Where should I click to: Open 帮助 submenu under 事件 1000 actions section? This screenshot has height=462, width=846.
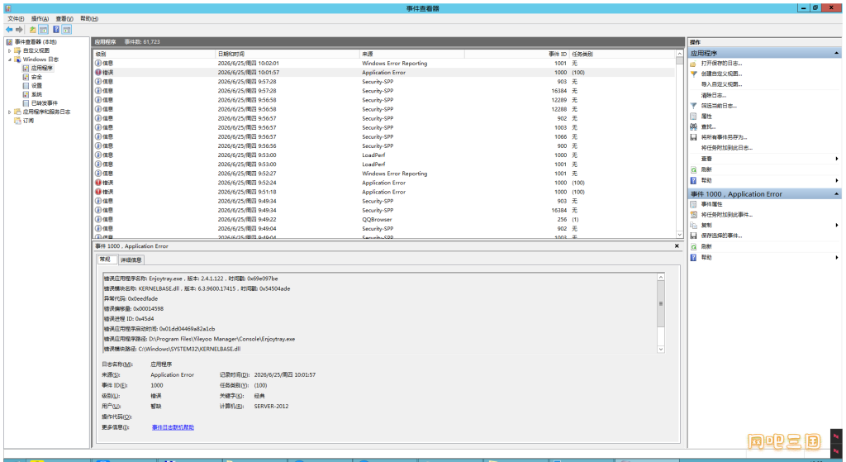(x=706, y=257)
